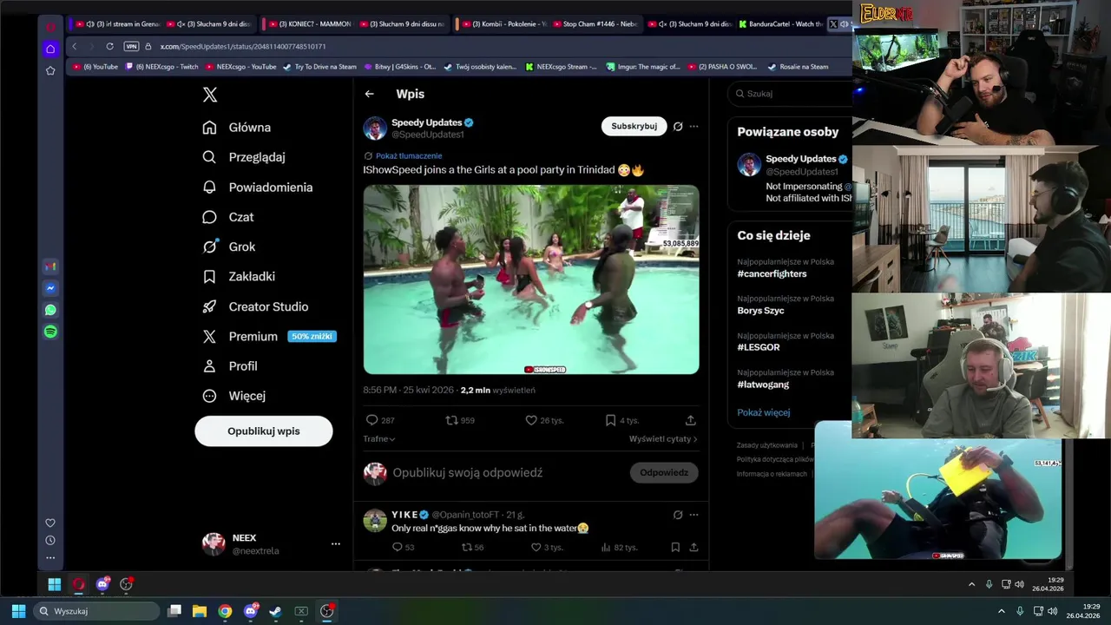Open Steam from the Windows taskbar
Viewport: 1111px width, 625px height.
coord(275,611)
